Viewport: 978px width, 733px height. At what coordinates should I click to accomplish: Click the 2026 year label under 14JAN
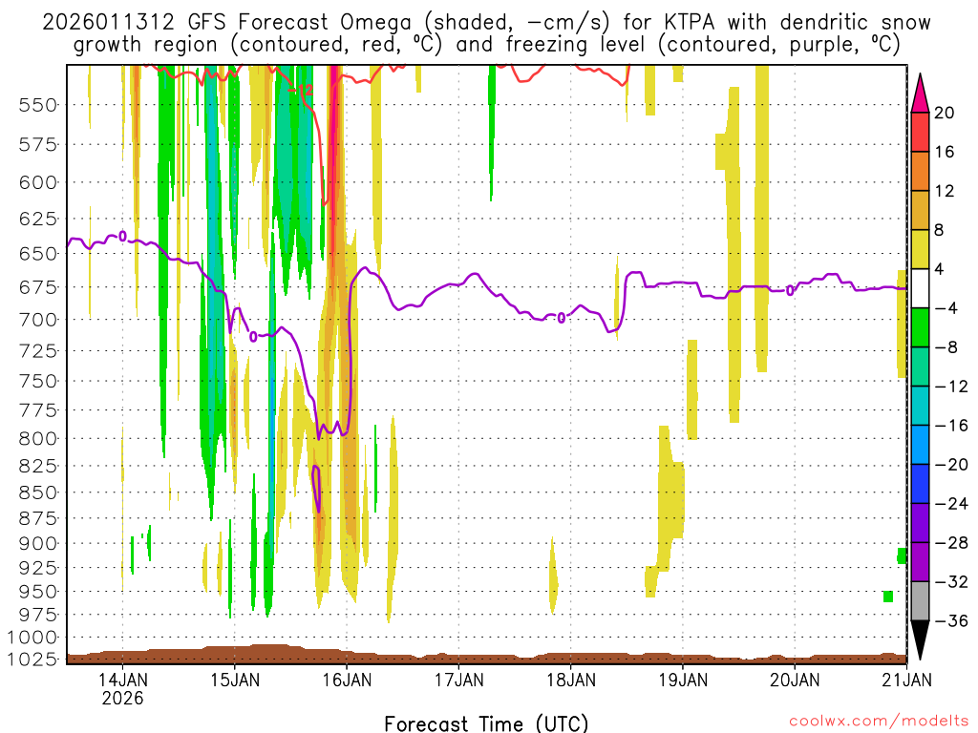tap(122, 698)
